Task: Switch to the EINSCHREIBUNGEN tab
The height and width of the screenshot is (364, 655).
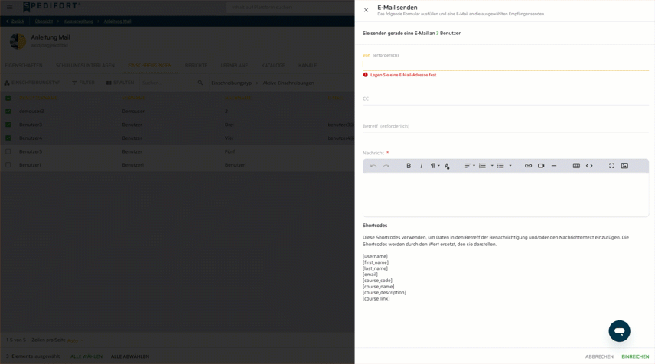Action: (149, 66)
